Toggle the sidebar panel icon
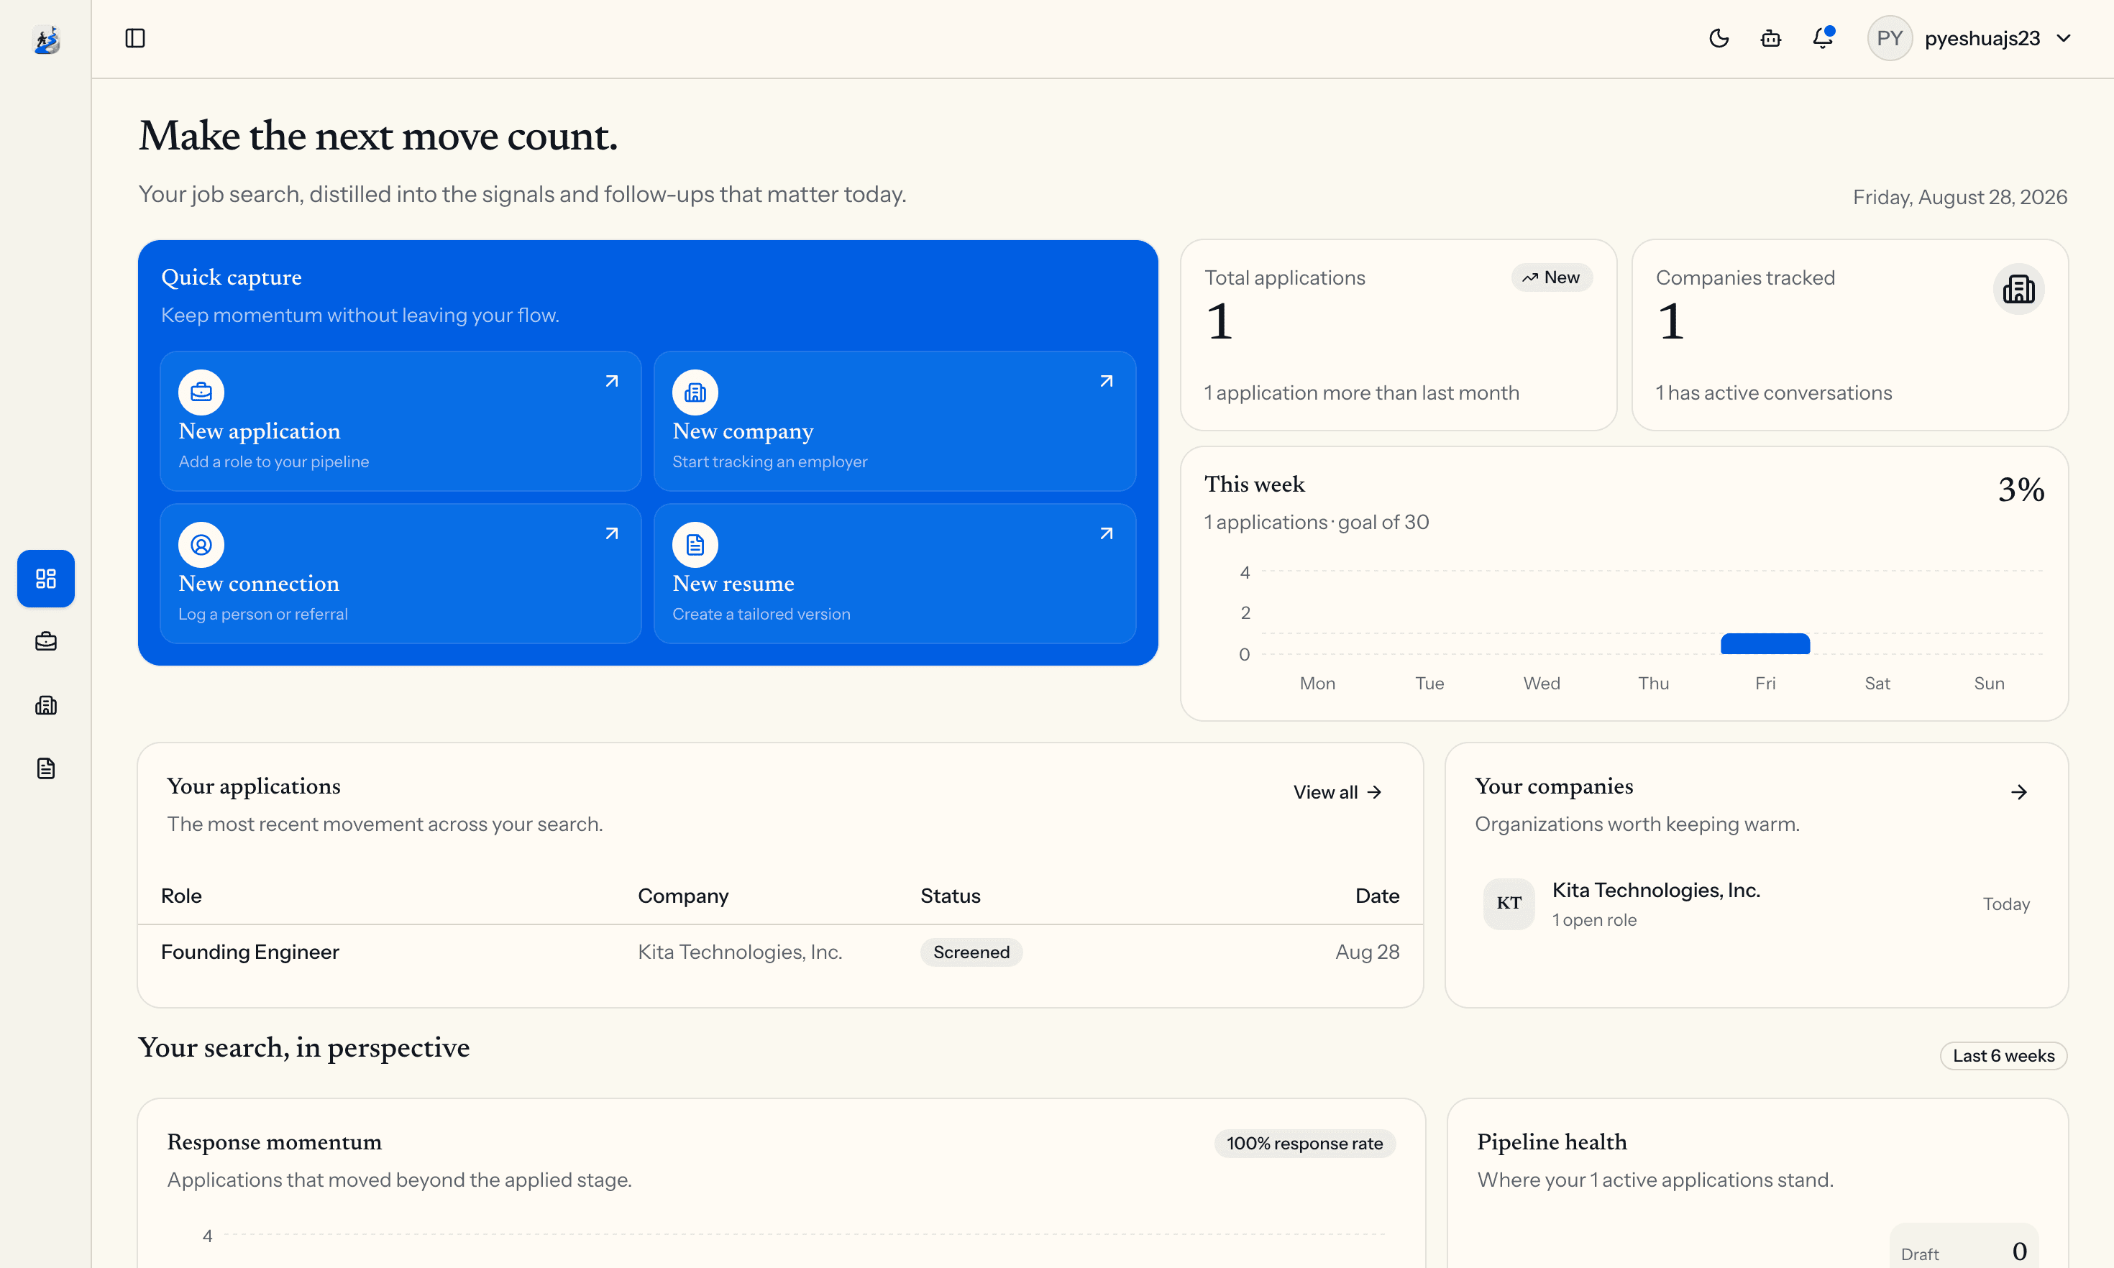Viewport: 2114px width, 1268px height. coord(135,38)
